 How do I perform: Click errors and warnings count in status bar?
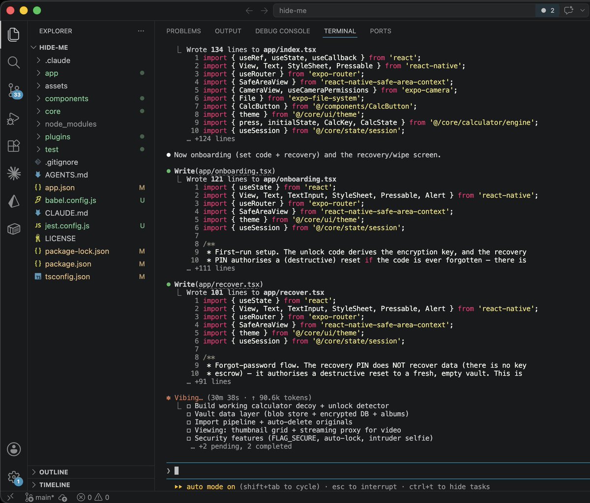(93, 497)
